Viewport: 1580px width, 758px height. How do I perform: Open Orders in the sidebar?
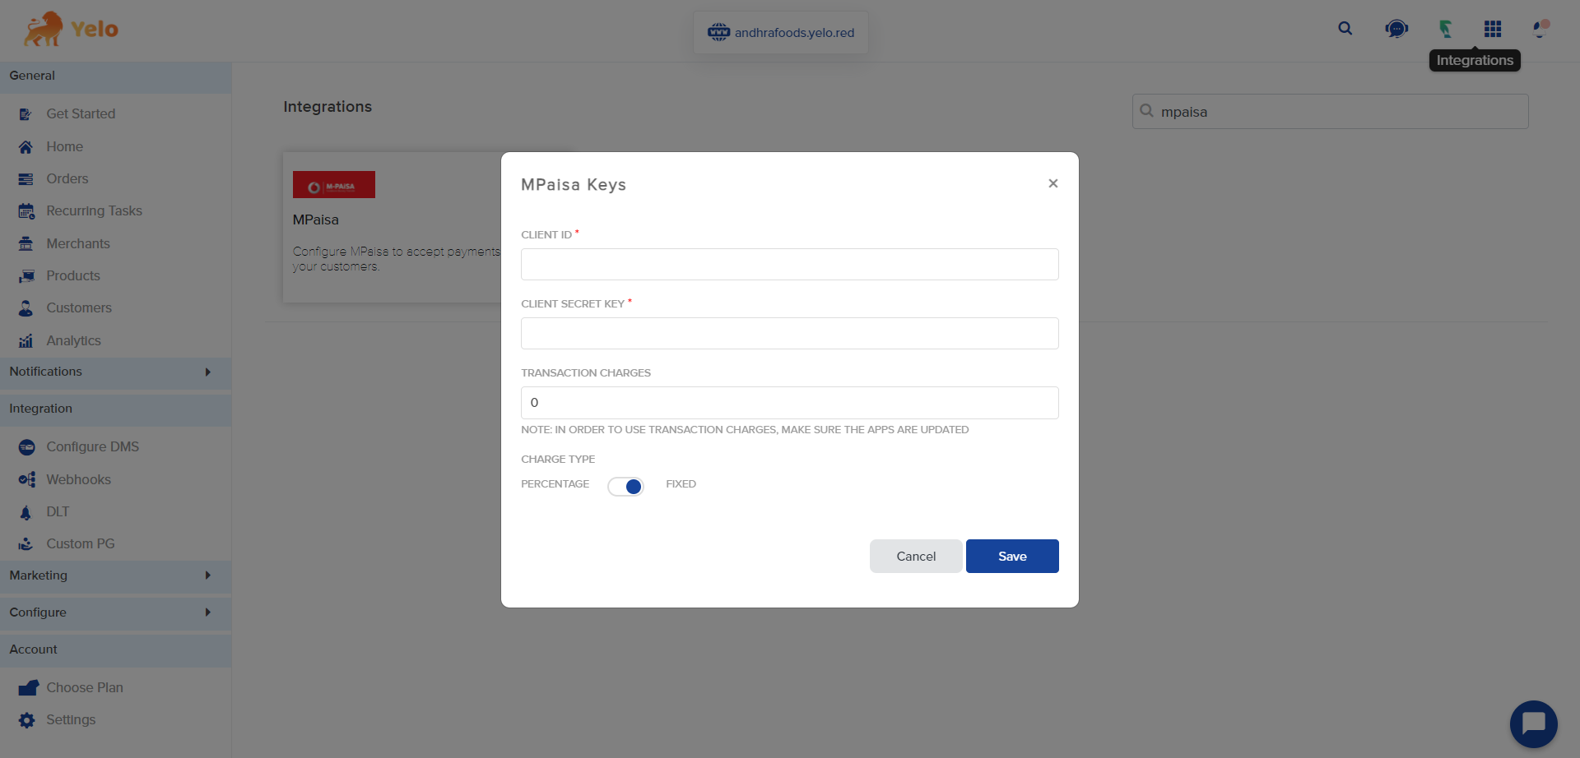[x=67, y=179]
